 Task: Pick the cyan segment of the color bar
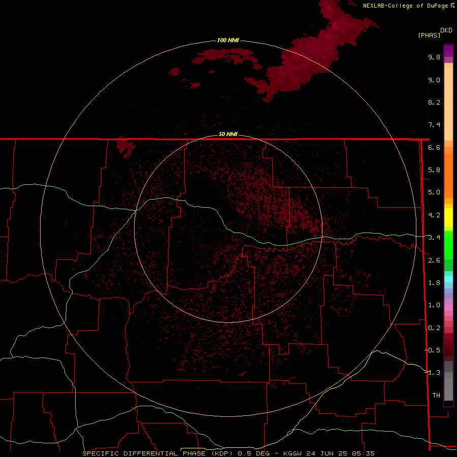(x=448, y=279)
